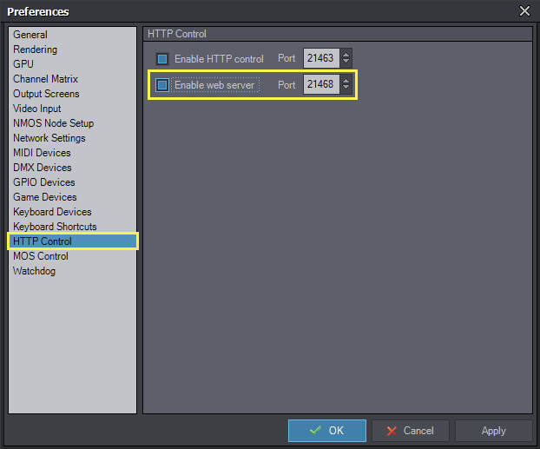The width and height of the screenshot is (540, 449).
Task: Close the Preferences dialog
Action: (x=524, y=11)
